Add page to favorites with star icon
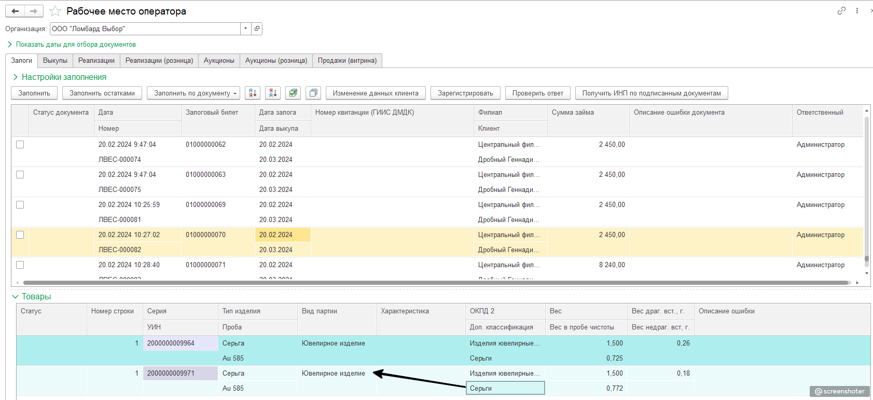This screenshot has width=873, height=400. click(x=55, y=11)
